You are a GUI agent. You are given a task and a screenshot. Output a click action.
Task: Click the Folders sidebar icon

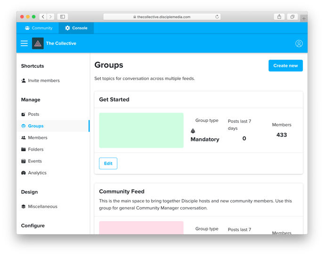click(x=24, y=149)
